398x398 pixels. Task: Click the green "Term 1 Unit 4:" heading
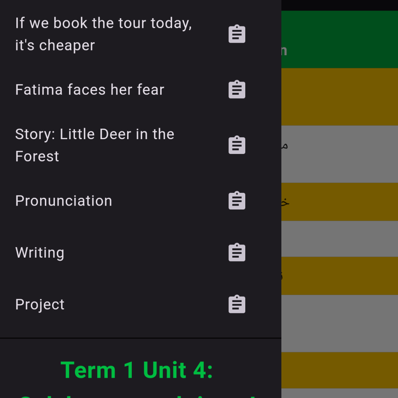coord(137,370)
